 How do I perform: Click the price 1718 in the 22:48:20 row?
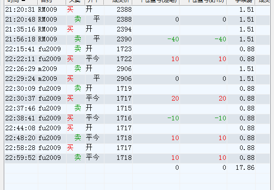click(x=124, y=138)
